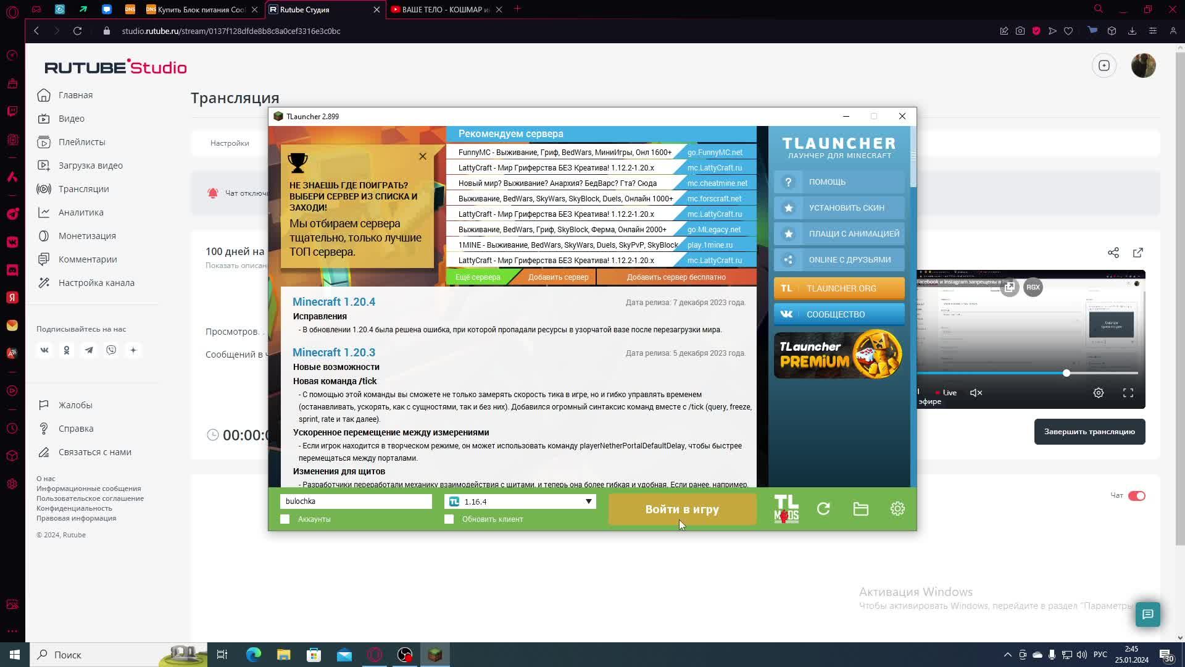Click share icon above stream preview
1185x667 pixels.
pyautogui.click(x=1113, y=253)
